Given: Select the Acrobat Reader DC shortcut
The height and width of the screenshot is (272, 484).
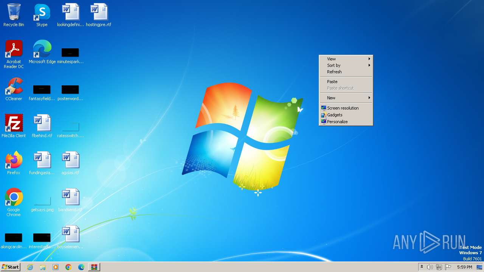Looking at the screenshot, I should coord(14,54).
